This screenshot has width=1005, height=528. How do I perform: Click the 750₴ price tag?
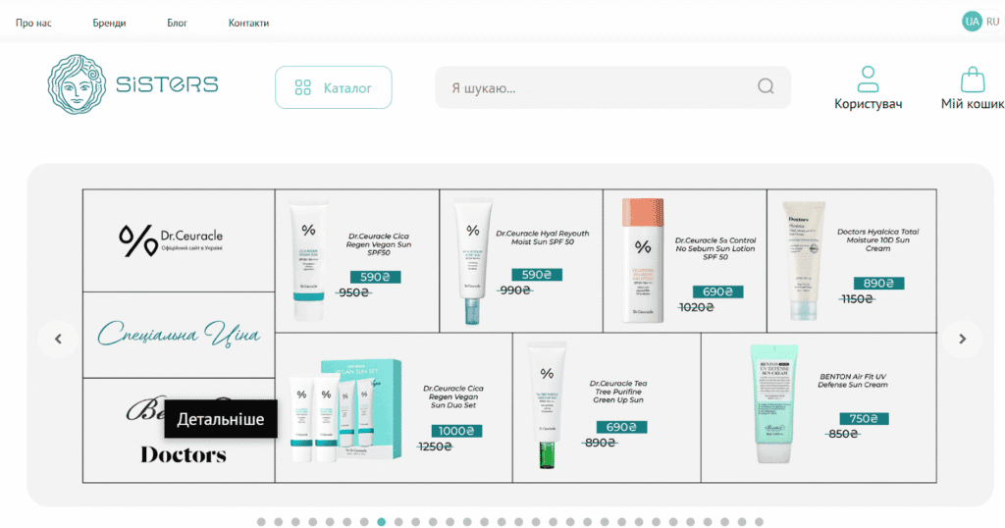click(864, 419)
